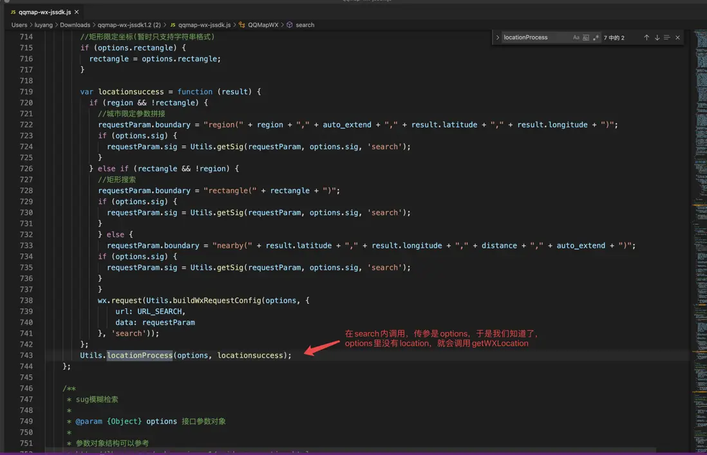Open the search method breadcrumb
The width and height of the screenshot is (707, 455).
tap(305, 25)
